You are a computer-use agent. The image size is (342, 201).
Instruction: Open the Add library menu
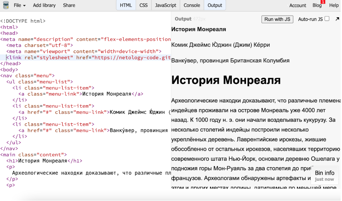tap(44, 5)
